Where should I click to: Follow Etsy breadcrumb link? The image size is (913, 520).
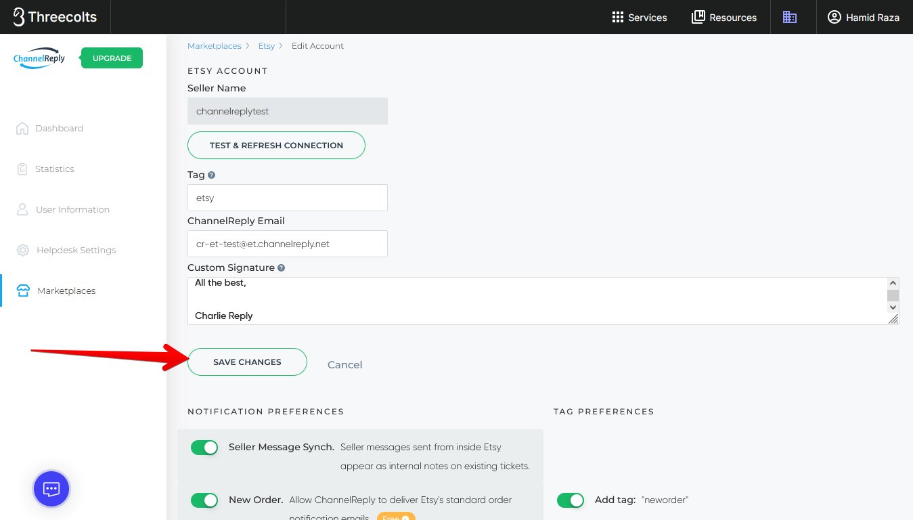pos(267,46)
